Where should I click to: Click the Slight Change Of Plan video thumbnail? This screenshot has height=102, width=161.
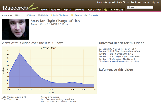pyautogui.click(x=15, y=29)
